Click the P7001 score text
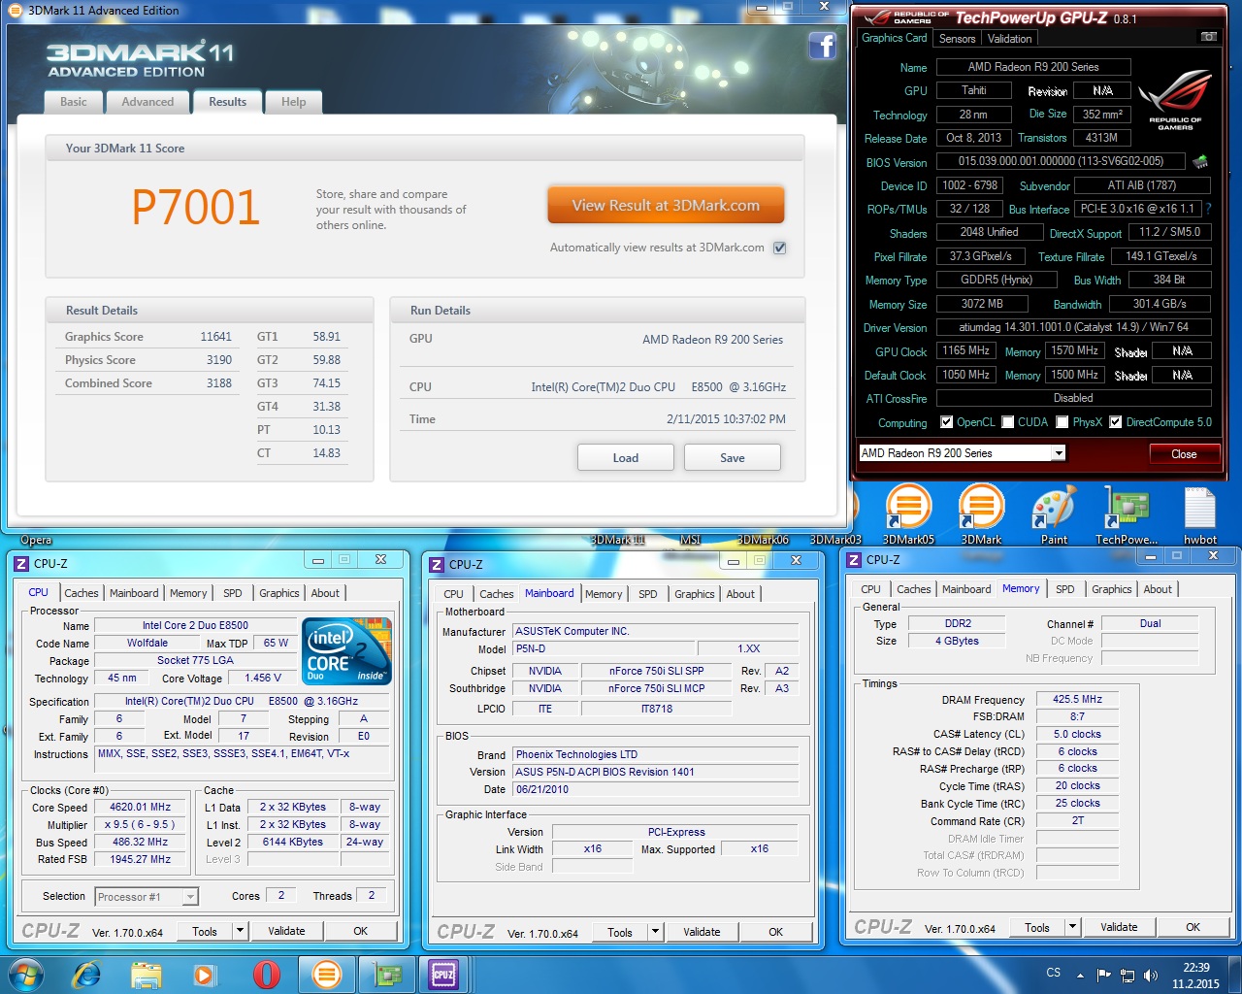Image resolution: width=1242 pixels, height=994 pixels. pos(196,207)
